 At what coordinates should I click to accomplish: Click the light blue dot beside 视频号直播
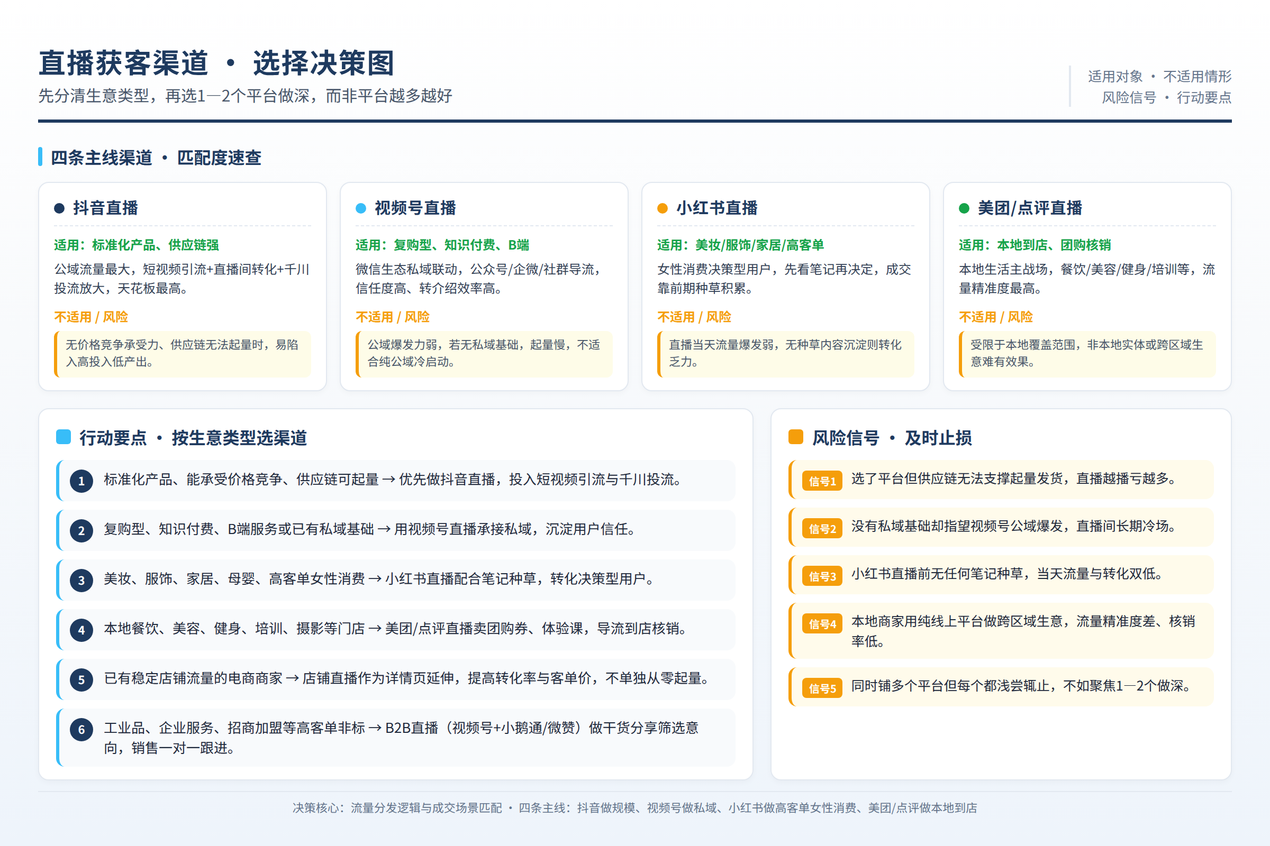click(x=361, y=208)
